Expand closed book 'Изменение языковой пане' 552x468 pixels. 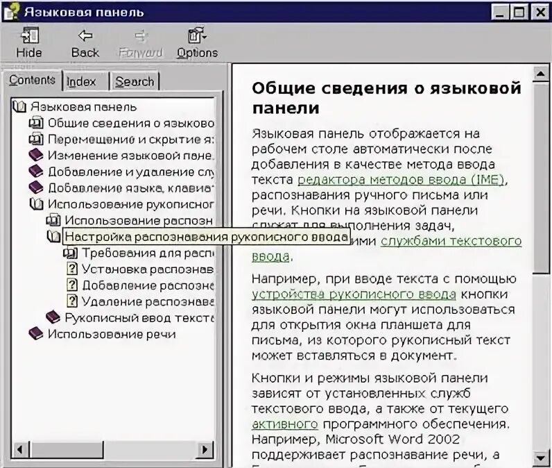[36, 155]
